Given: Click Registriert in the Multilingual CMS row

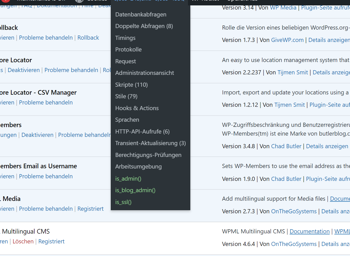Looking at the screenshot, I should pyautogui.click(x=51, y=241).
